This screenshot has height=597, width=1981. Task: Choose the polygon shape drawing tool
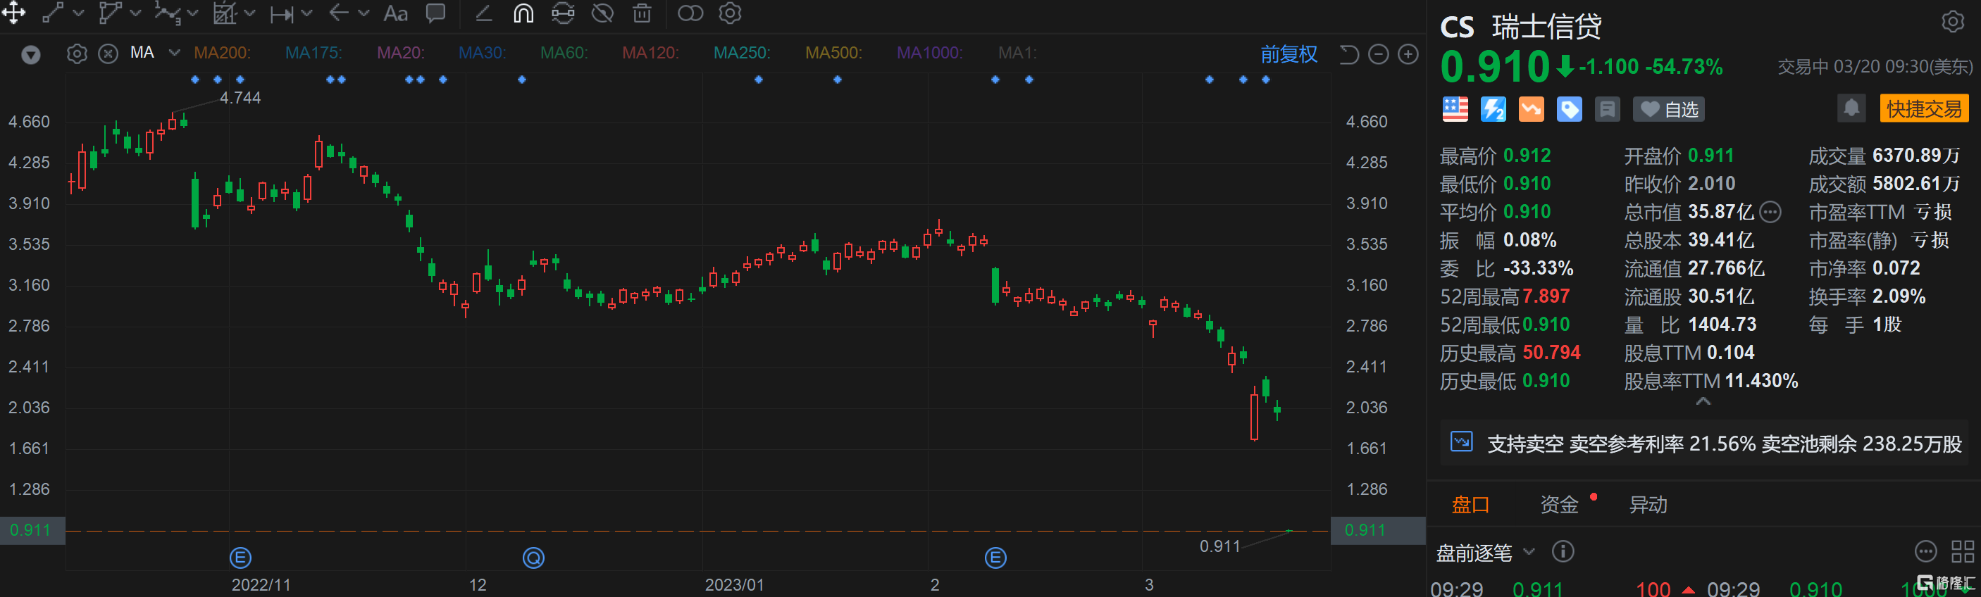pyautogui.click(x=110, y=13)
